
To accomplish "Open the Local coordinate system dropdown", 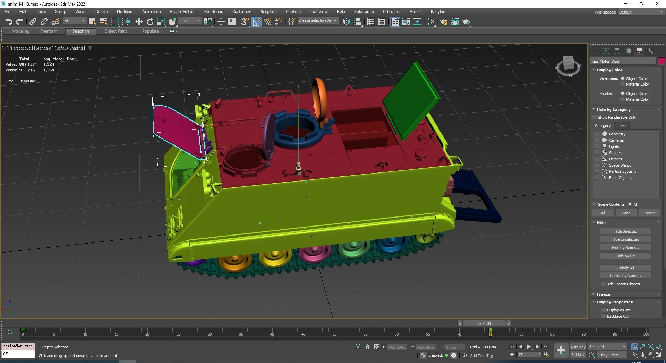I will coord(189,21).
